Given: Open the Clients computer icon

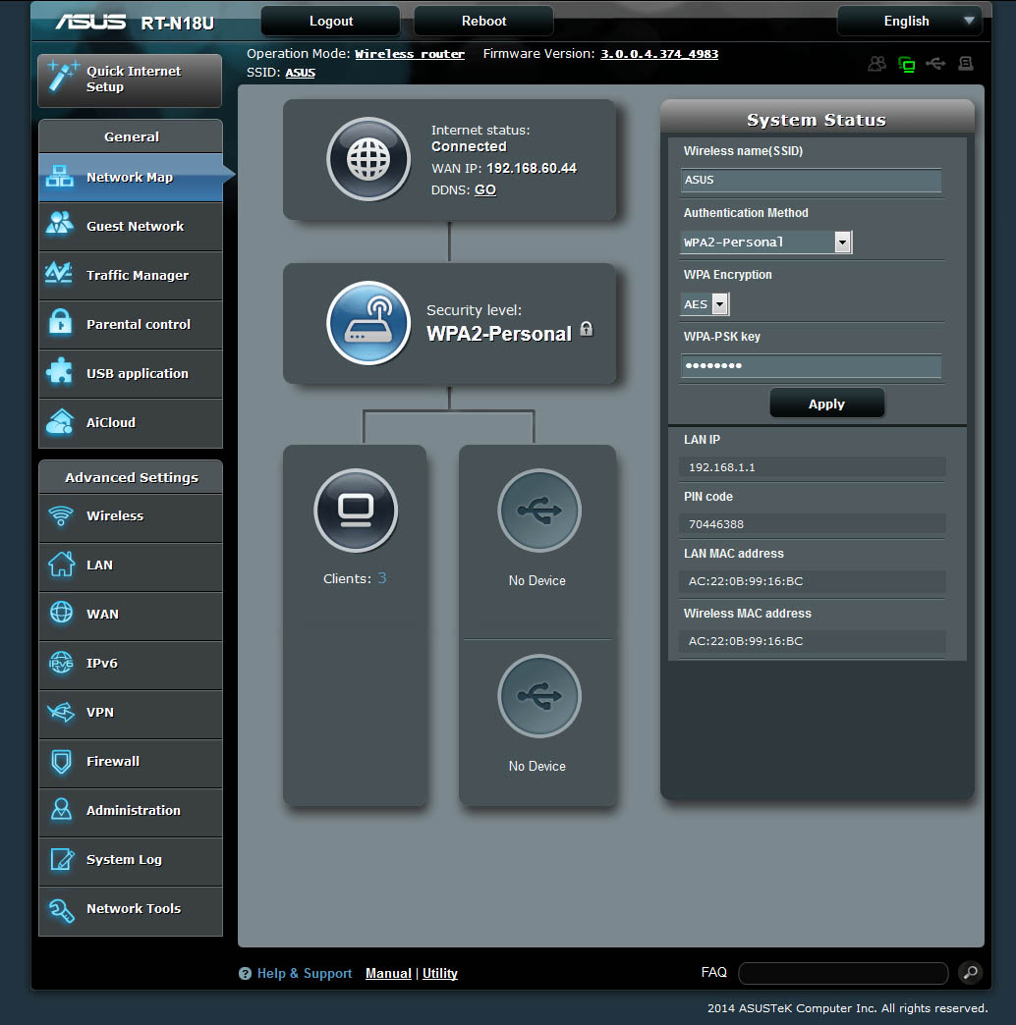Looking at the screenshot, I should pyautogui.click(x=356, y=511).
